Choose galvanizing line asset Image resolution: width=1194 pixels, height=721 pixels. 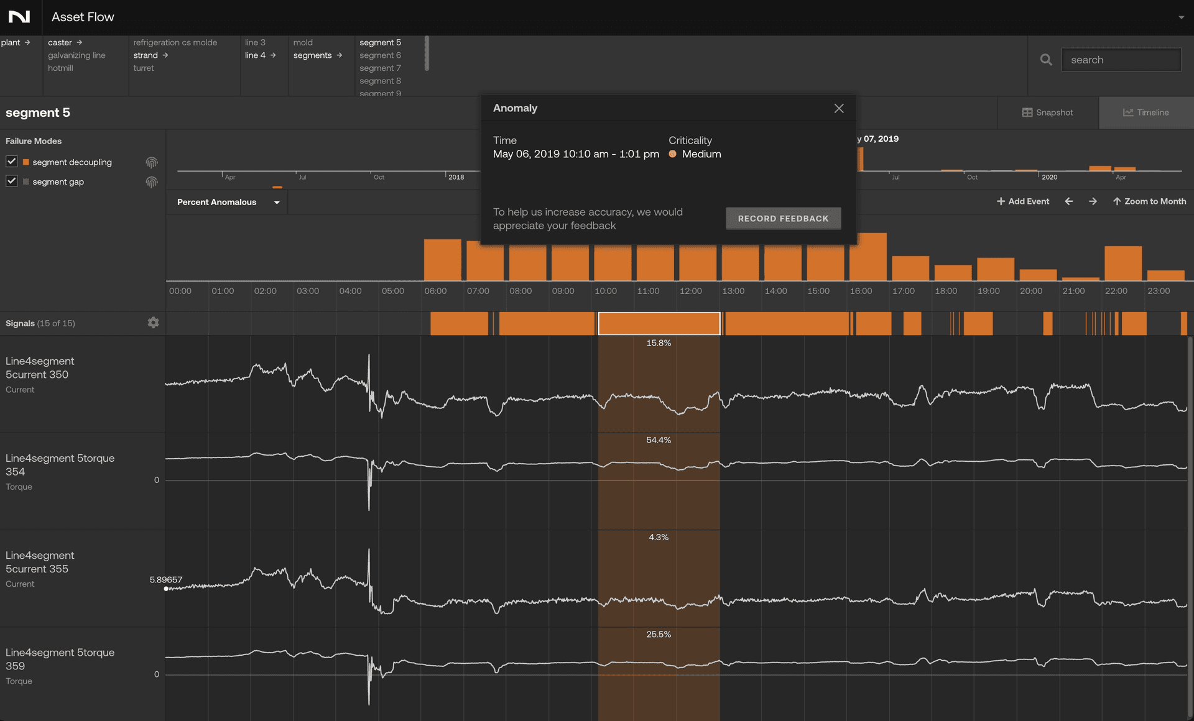click(76, 55)
